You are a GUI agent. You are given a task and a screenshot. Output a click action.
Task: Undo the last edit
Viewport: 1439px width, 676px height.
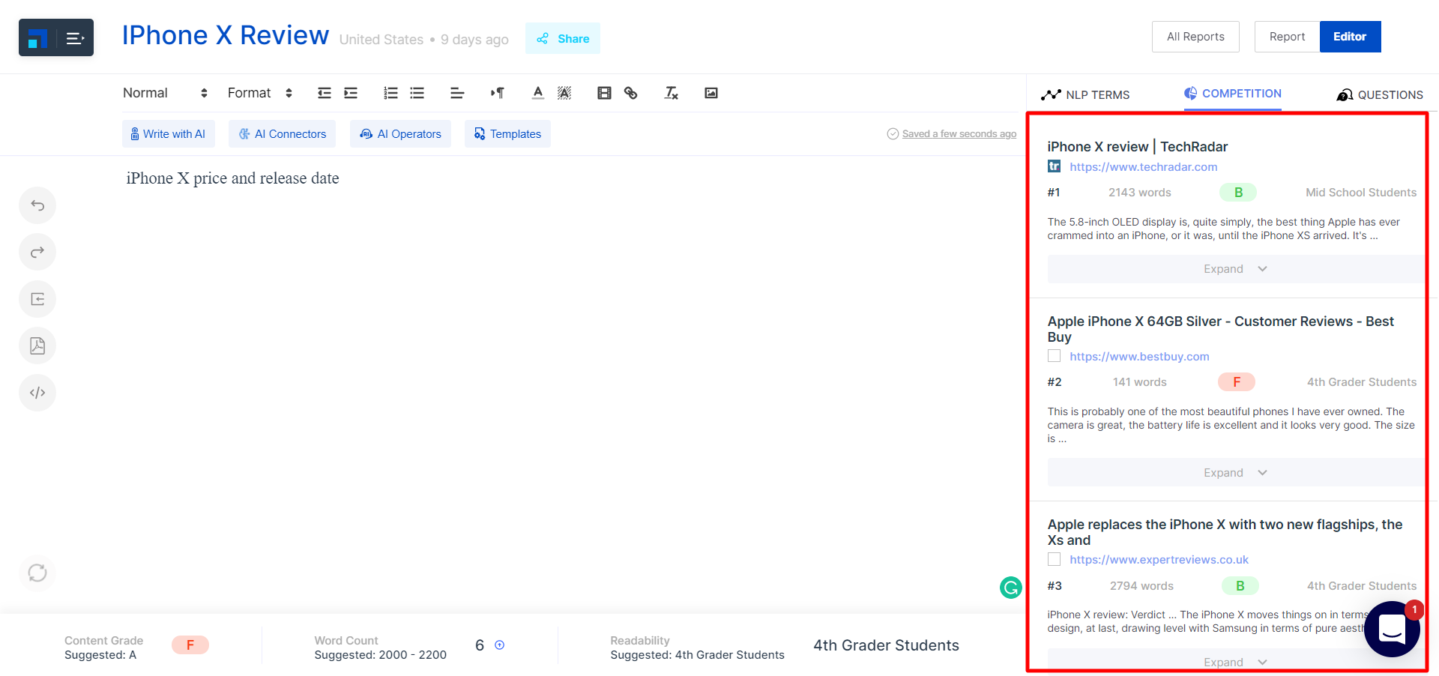pos(37,205)
